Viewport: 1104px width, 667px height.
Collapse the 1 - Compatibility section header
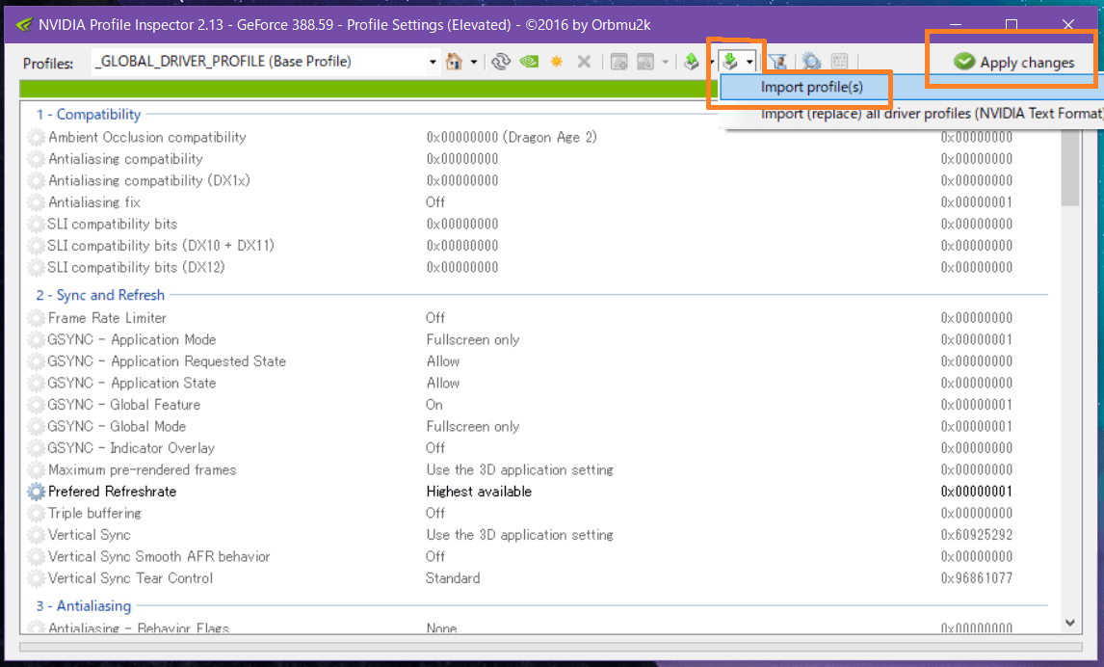[x=89, y=114]
